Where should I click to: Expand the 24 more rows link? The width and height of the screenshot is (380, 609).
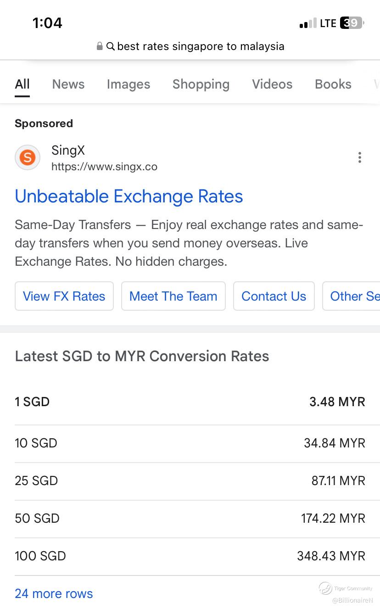(x=54, y=593)
